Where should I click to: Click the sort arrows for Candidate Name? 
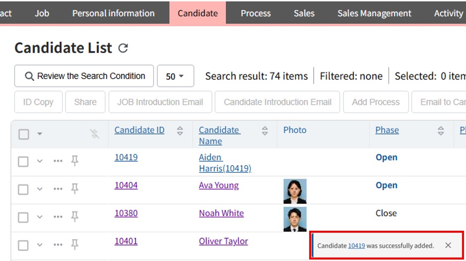tap(265, 130)
